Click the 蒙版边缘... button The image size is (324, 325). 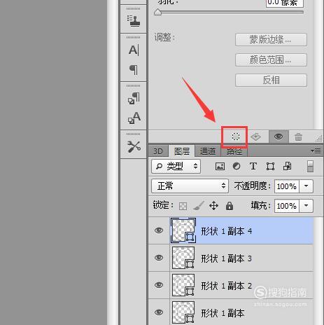point(271,40)
